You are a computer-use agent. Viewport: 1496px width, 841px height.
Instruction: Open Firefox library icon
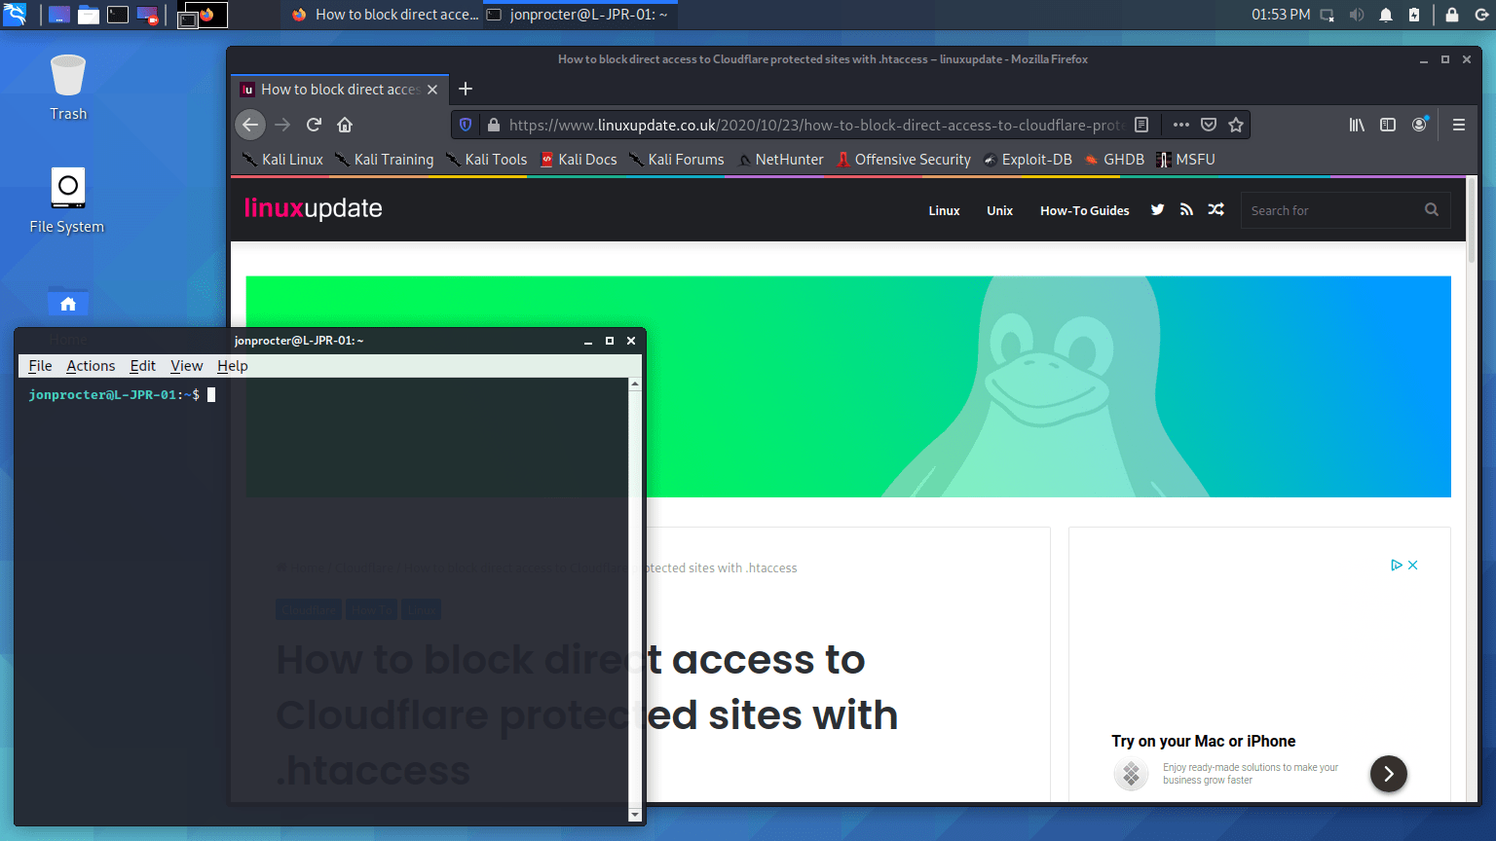click(x=1356, y=125)
